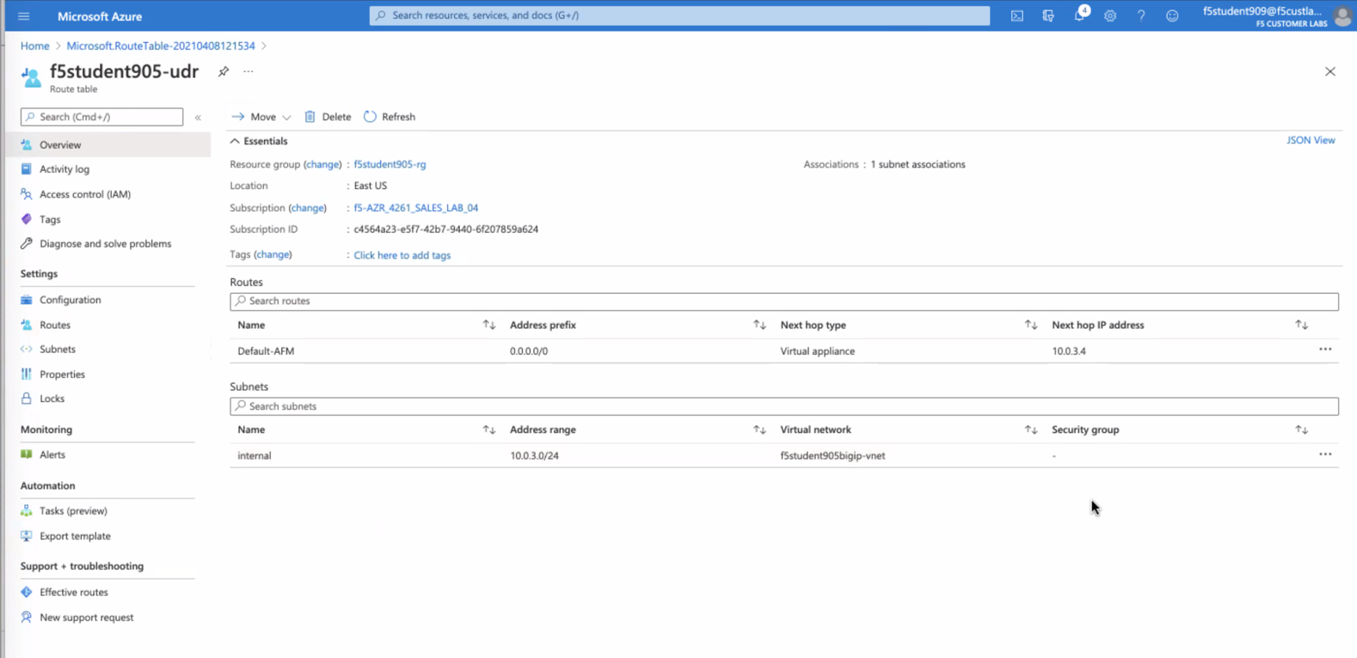
Task: Click the user account avatar
Action: coord(1342,15)
